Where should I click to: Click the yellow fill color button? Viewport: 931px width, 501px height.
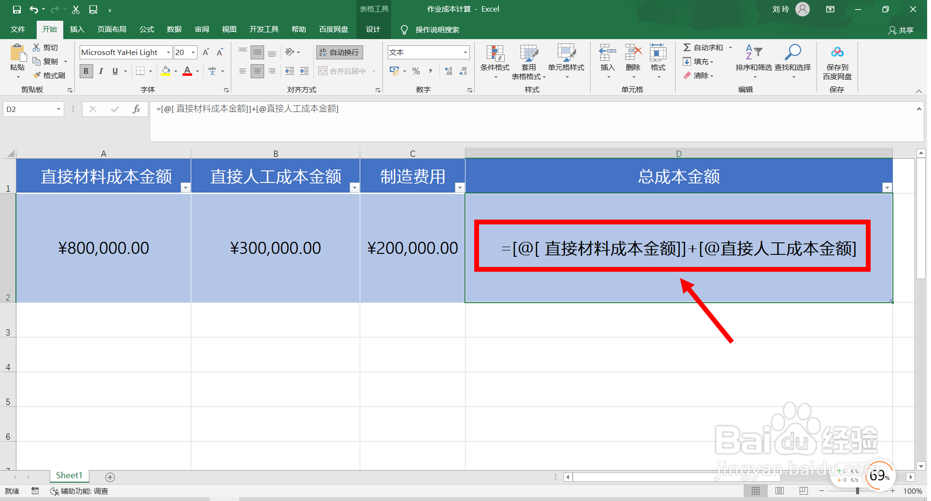click(x=166, y=71)
